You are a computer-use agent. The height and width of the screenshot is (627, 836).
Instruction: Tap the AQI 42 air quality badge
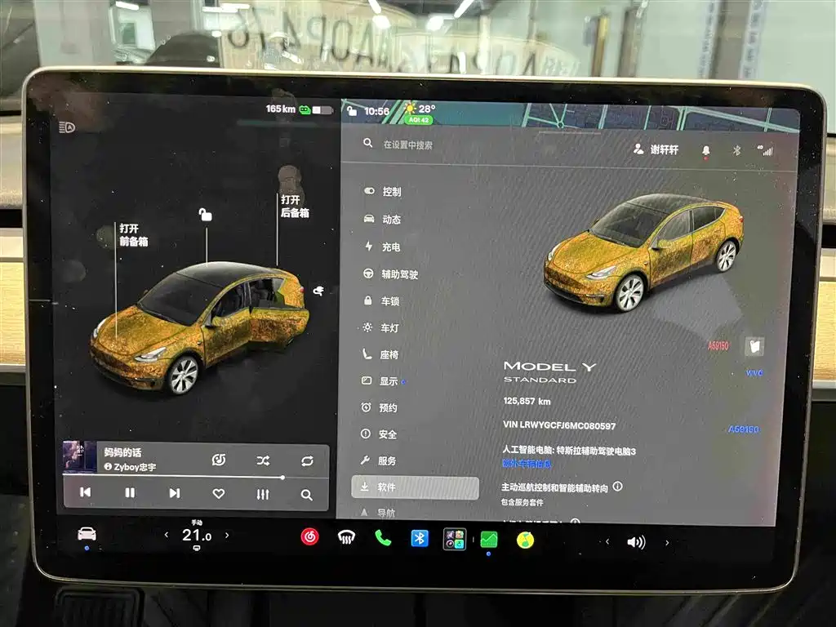point(419,120)
